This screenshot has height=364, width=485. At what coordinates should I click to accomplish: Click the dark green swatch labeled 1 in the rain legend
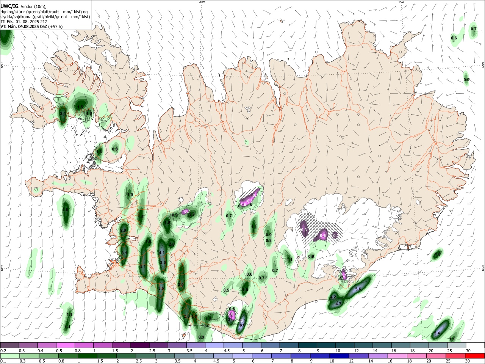[x=88, y=356]
